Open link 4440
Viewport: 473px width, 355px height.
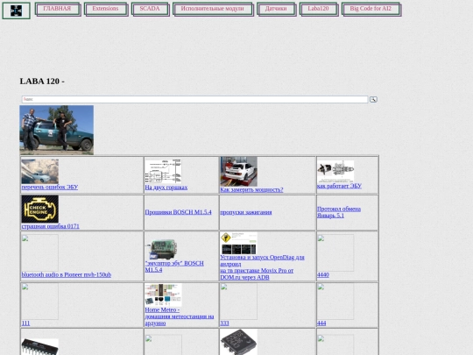coord(323,274)
